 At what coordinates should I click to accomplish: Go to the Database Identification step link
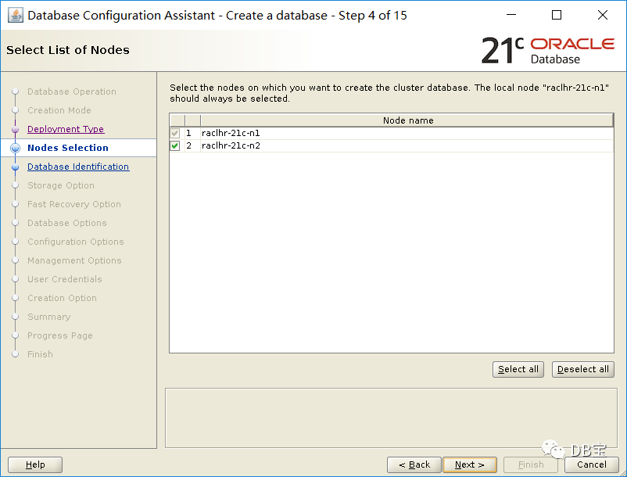point(78,167)
